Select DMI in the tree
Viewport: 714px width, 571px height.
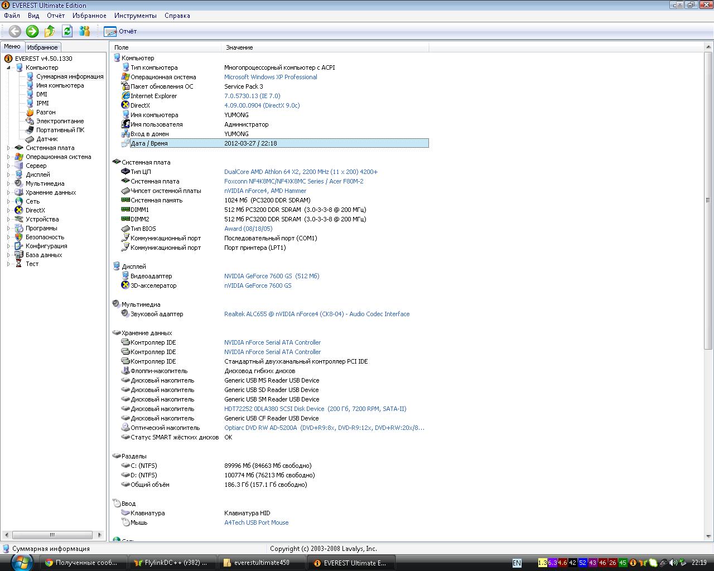[42, 94]
